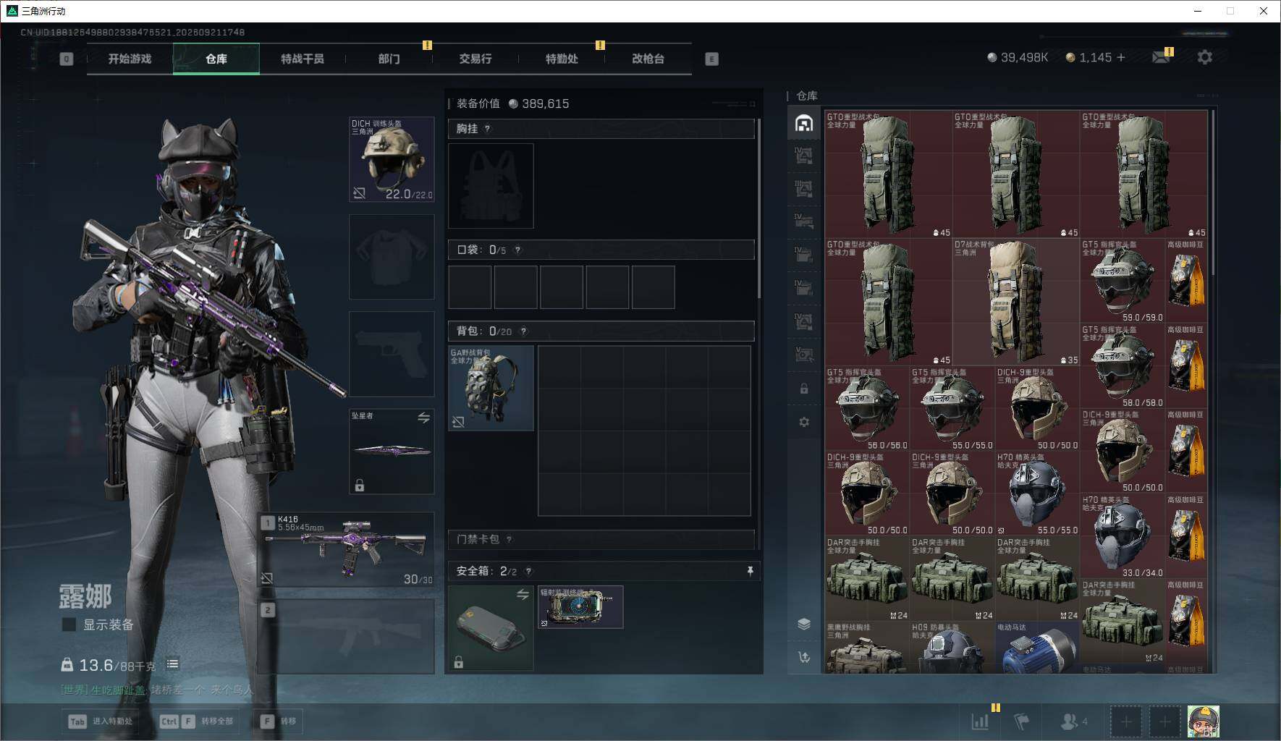
Task: Go to the 交易行 tab
Action: click(x=475, y=59)
